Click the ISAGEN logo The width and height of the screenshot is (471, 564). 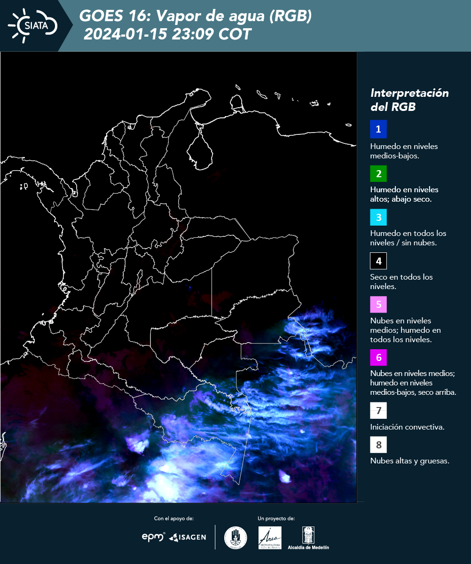coord(188,537)
